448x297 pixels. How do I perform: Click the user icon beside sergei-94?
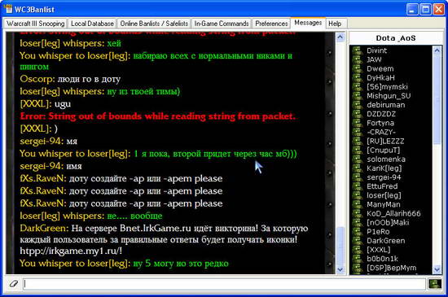point(357,177)
